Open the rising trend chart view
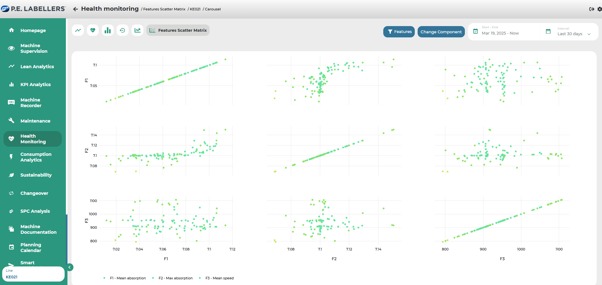This screenshot has width=602, height=285. [137, 30]
